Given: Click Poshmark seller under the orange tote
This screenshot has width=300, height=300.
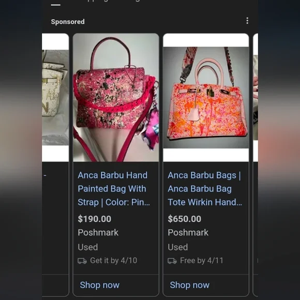Looking at the screenshot, I should pos(188,233).
